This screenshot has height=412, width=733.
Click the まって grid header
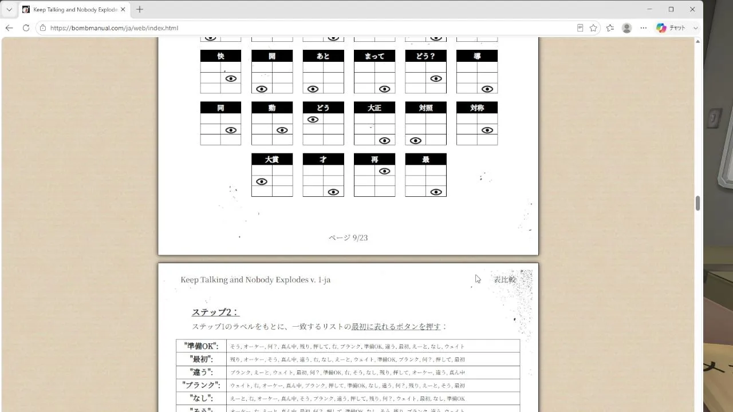coord(375,56)
